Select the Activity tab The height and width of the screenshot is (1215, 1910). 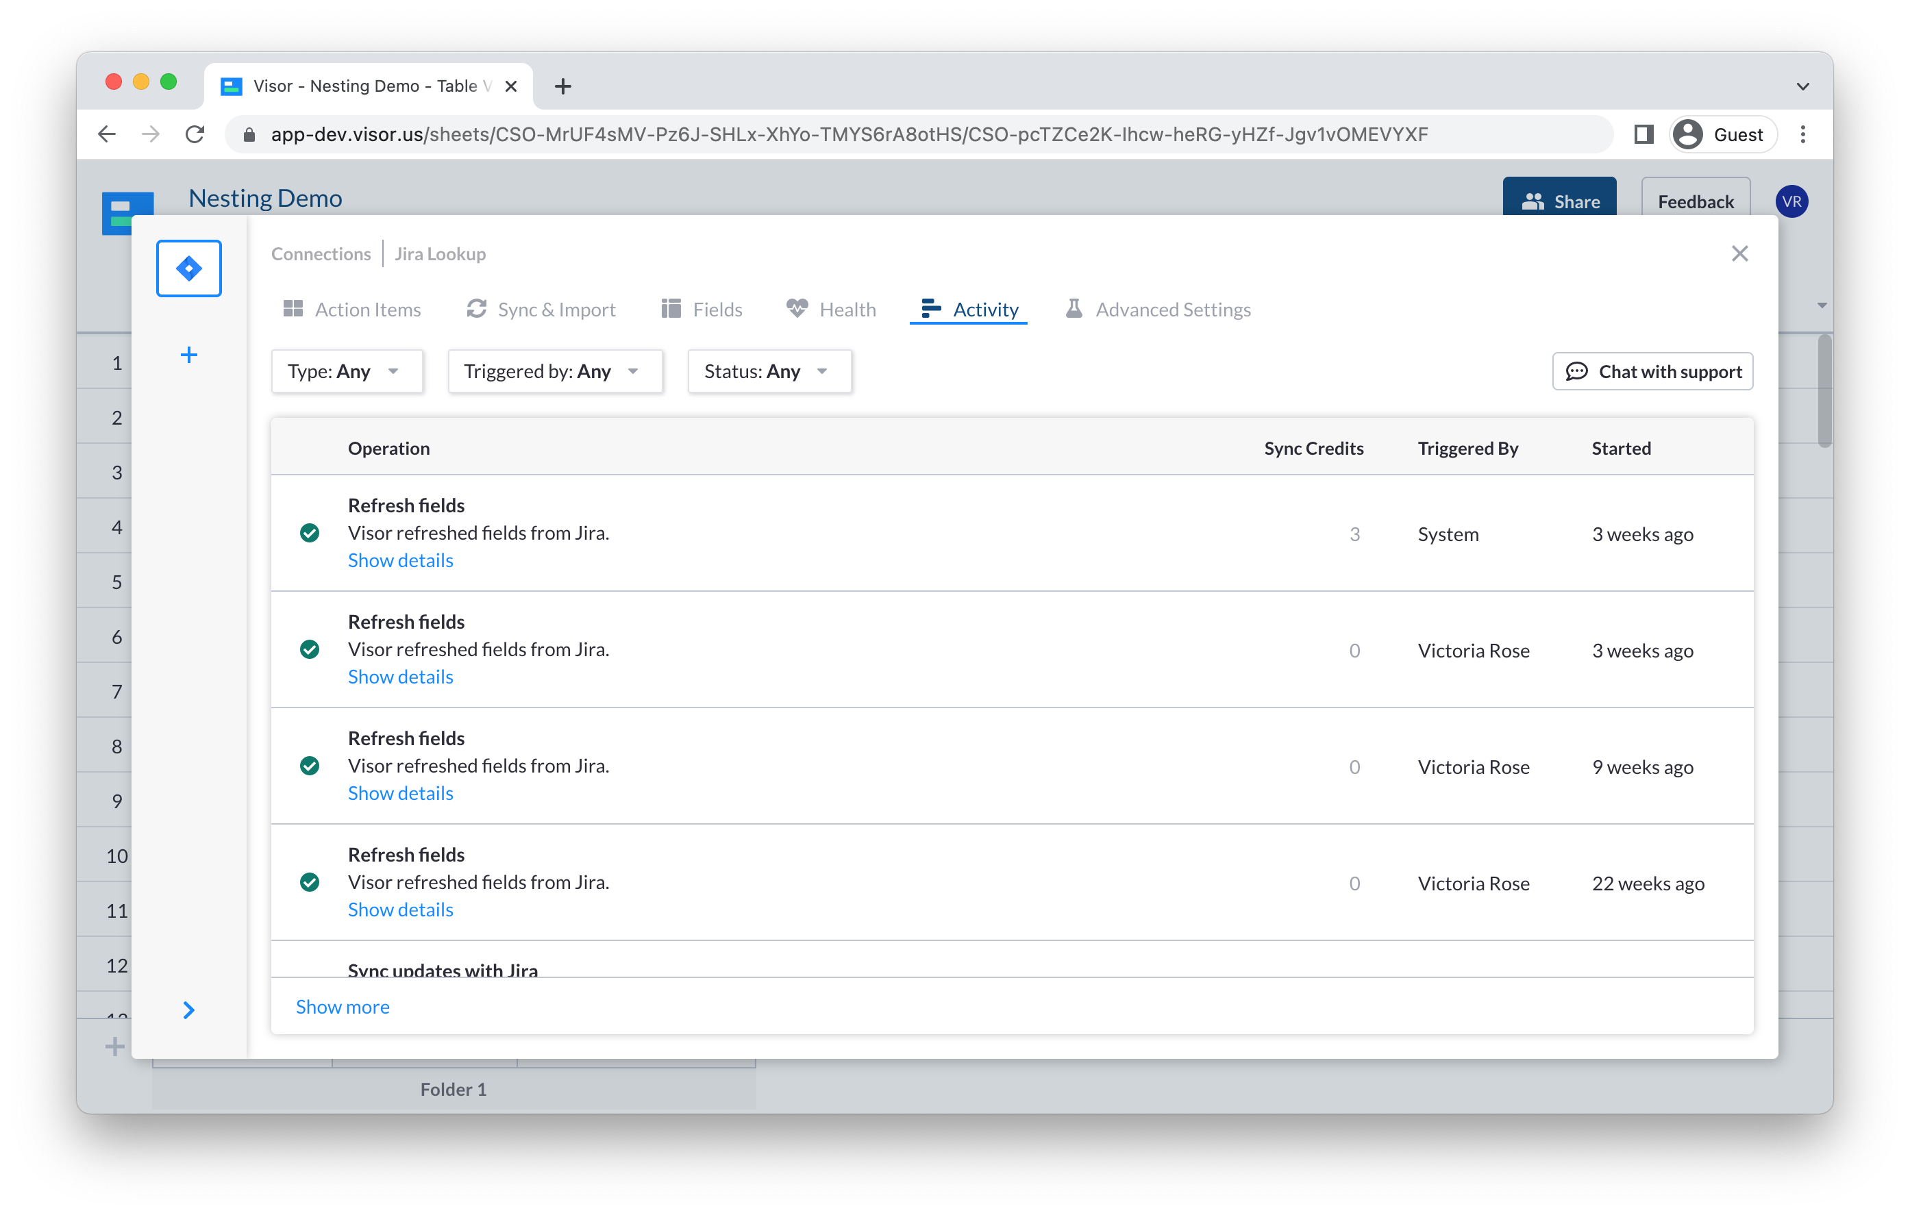(x=969, y=310)
